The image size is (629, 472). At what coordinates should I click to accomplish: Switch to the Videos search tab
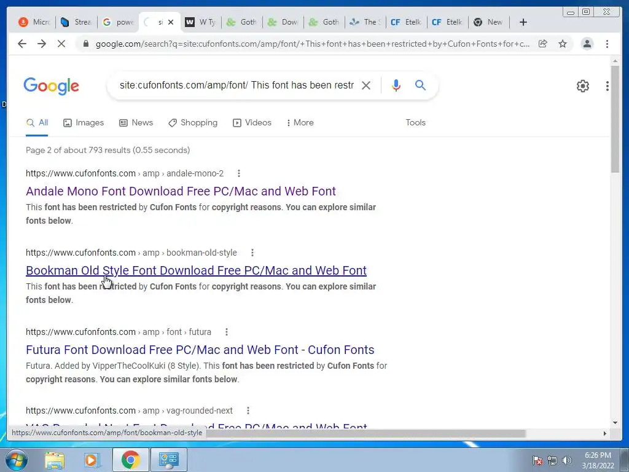252,123
